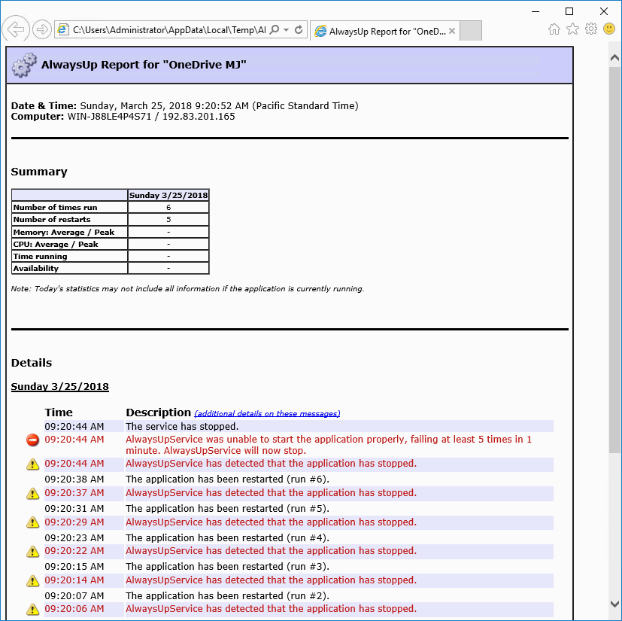622x621 pixels.
Task: Click the gears icon in report header
Action: (x=24, y=65)
